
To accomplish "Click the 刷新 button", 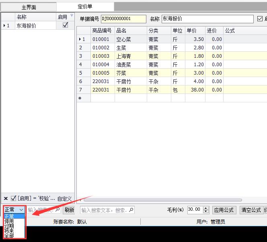I will click(69, 210).
